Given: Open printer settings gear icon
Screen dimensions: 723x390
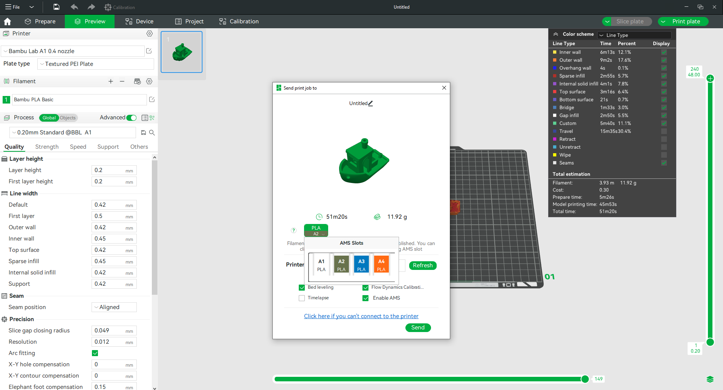Looking at the screenshot, I should (150, 34).
